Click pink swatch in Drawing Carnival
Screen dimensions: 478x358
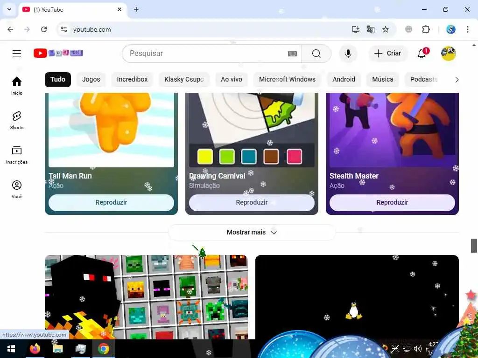(x=294, y=157)
